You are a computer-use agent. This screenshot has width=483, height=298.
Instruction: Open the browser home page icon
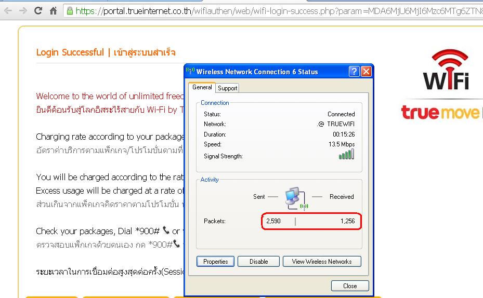pyautogui.click(x=53, y=11)
